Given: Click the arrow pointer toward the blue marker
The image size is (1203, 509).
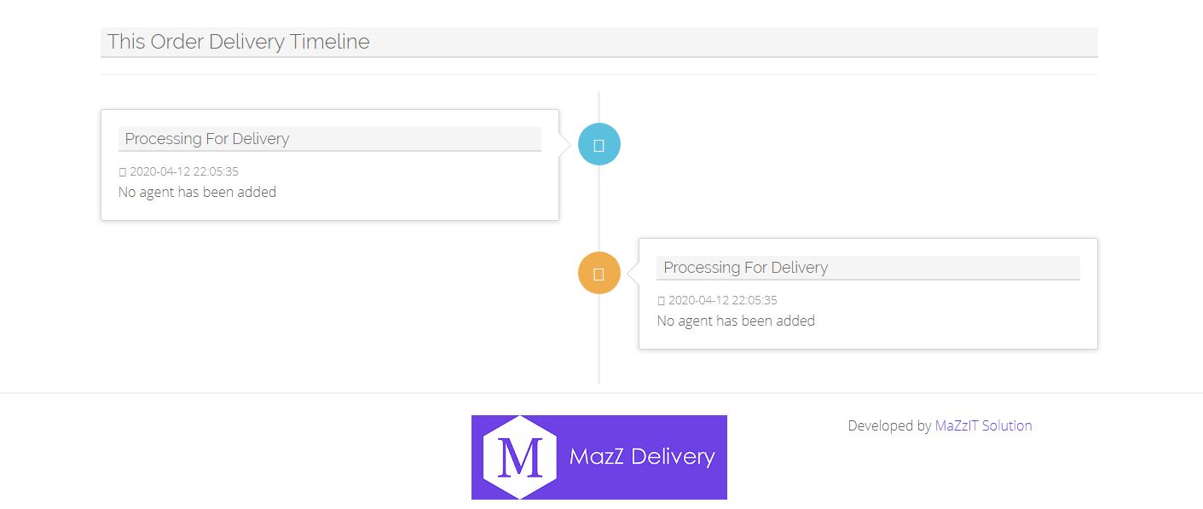Looking at the screenshot, I should (564, 145).
